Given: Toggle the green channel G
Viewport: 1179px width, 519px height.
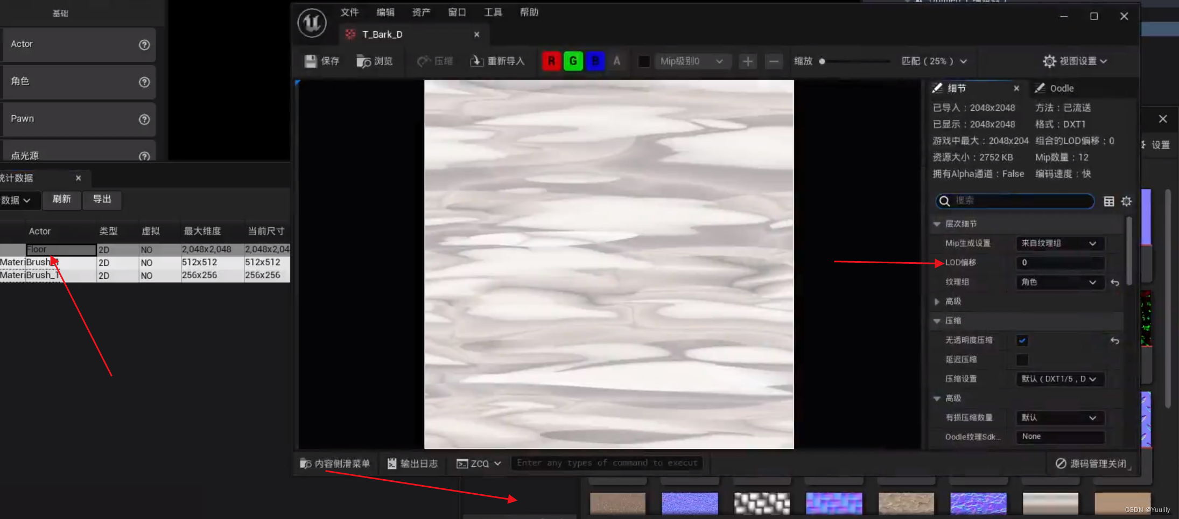Looking at the screenshot, I should pyautogui.click(x=573, y=61).
